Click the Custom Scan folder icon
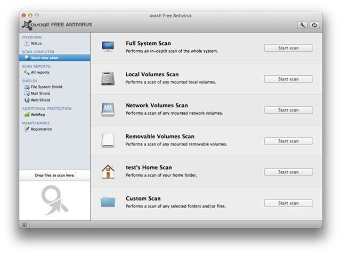Viewport: 341px width, 254px height. pos(108,202)
